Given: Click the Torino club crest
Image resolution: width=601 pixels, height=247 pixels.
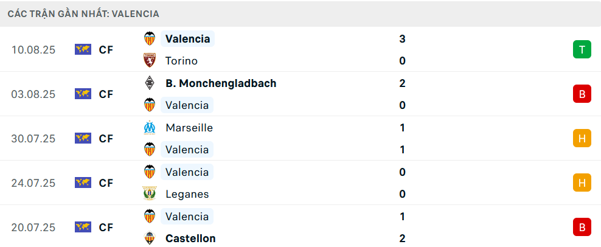Looking at the screenshot, I should pyautogui.click(x=149, y=61).
